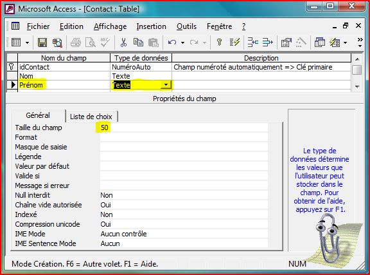Expand the New Object dropdown arrow

tap(346, 43)
